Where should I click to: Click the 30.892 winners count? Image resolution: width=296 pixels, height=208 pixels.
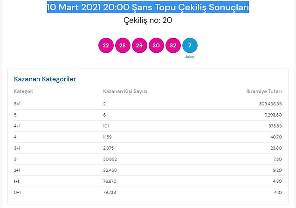click(110, 159)
